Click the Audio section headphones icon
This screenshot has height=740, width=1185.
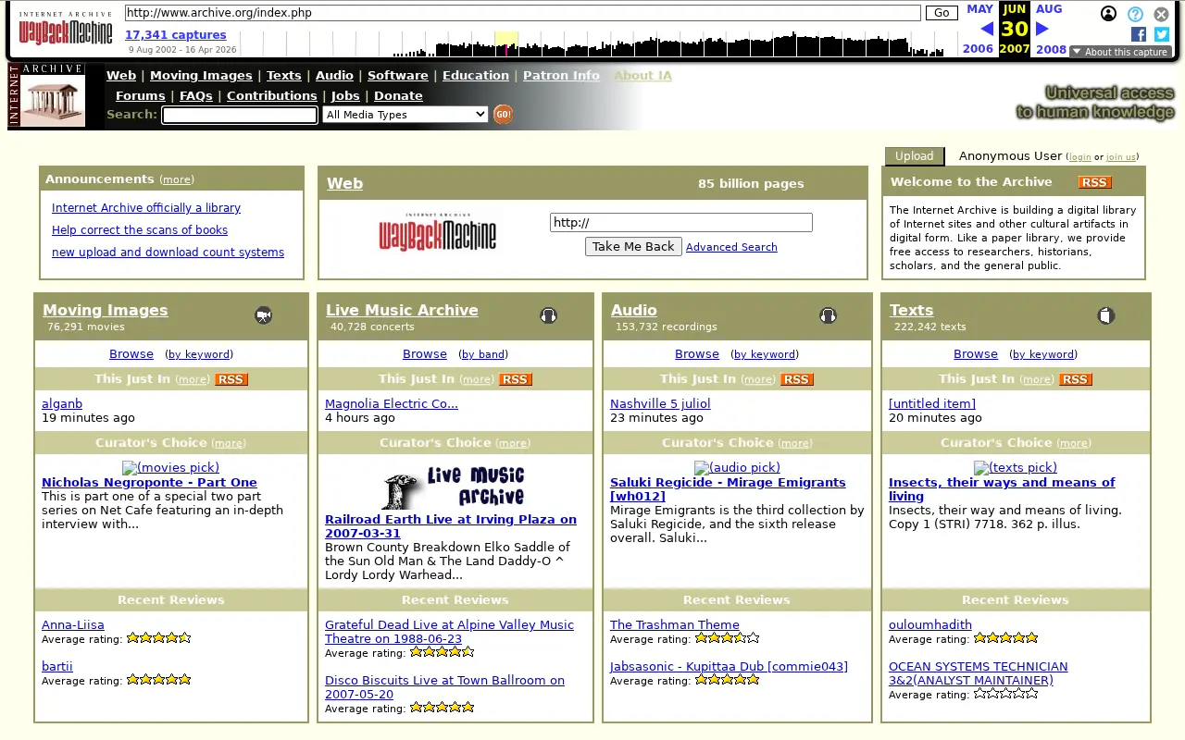tap(829, 315)
